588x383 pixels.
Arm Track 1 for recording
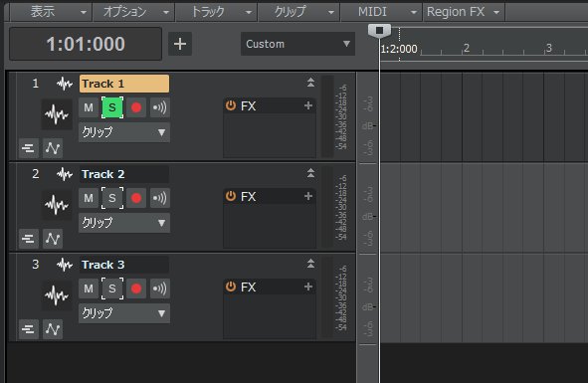click(x=136, y=107)
